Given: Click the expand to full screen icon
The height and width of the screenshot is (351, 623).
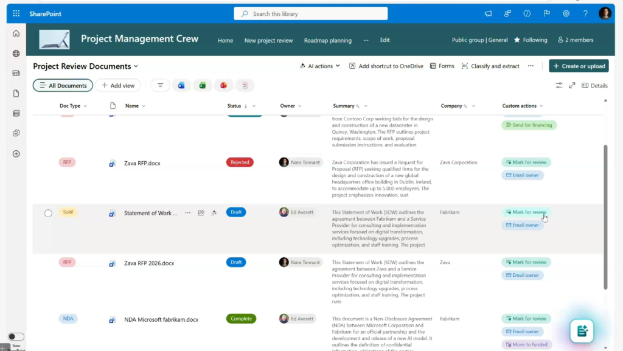Looking at the screenshot, I should click(x=572, y=86).
